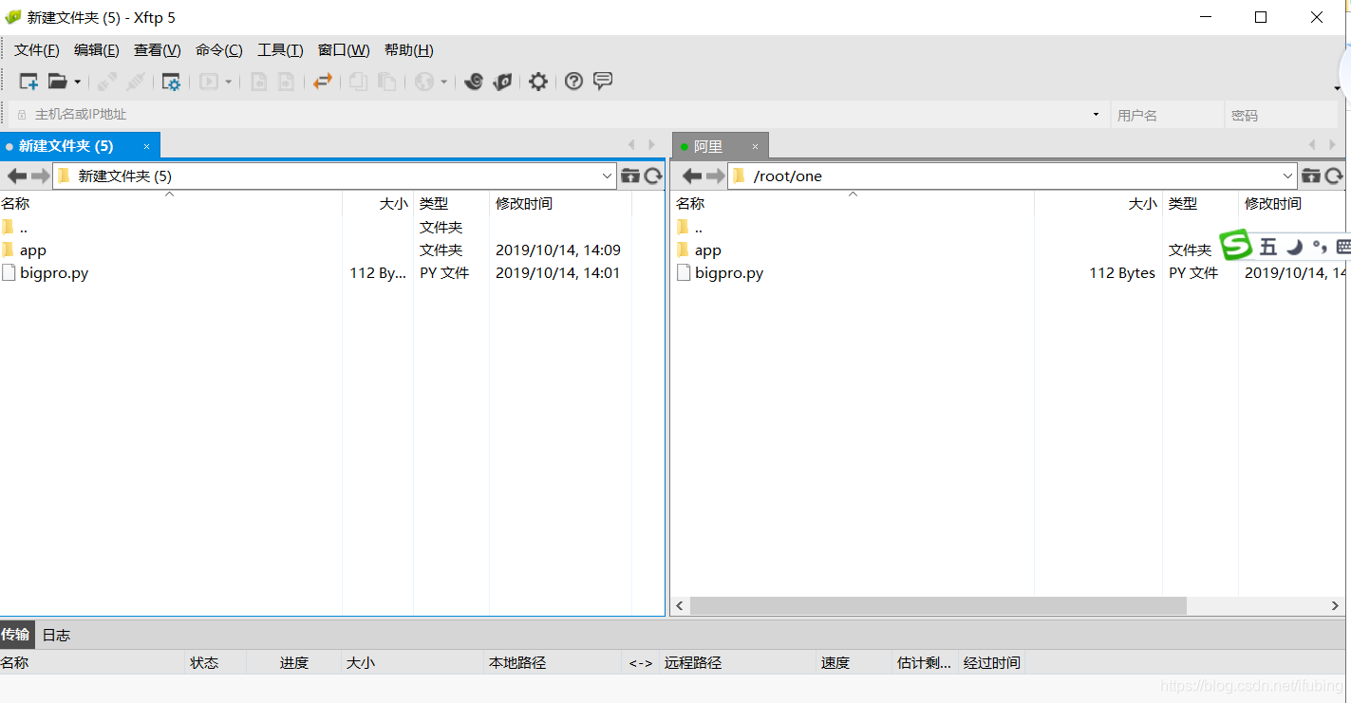Click the orange transfer synchronize arrows icon
1351x703 pixels.
pos(323,82)
